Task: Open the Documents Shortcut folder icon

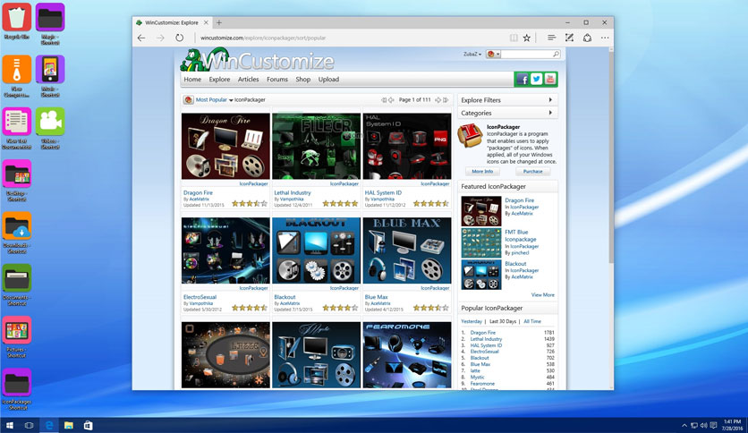Action: click(x=17, y=284)
